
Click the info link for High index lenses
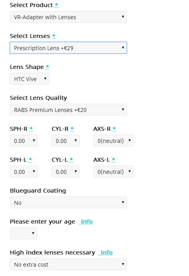pos(106,253)
